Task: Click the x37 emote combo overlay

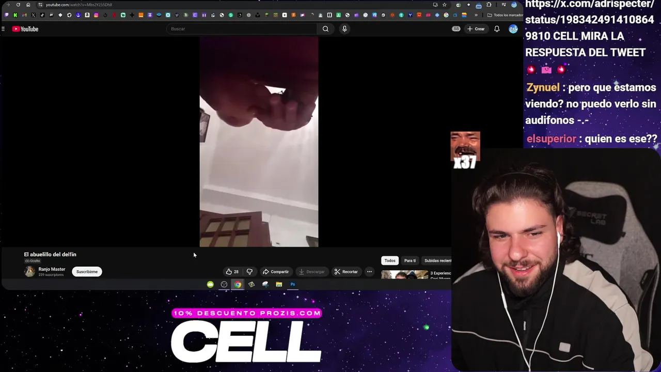Action: pyautogui.click(x=465, y=151)
